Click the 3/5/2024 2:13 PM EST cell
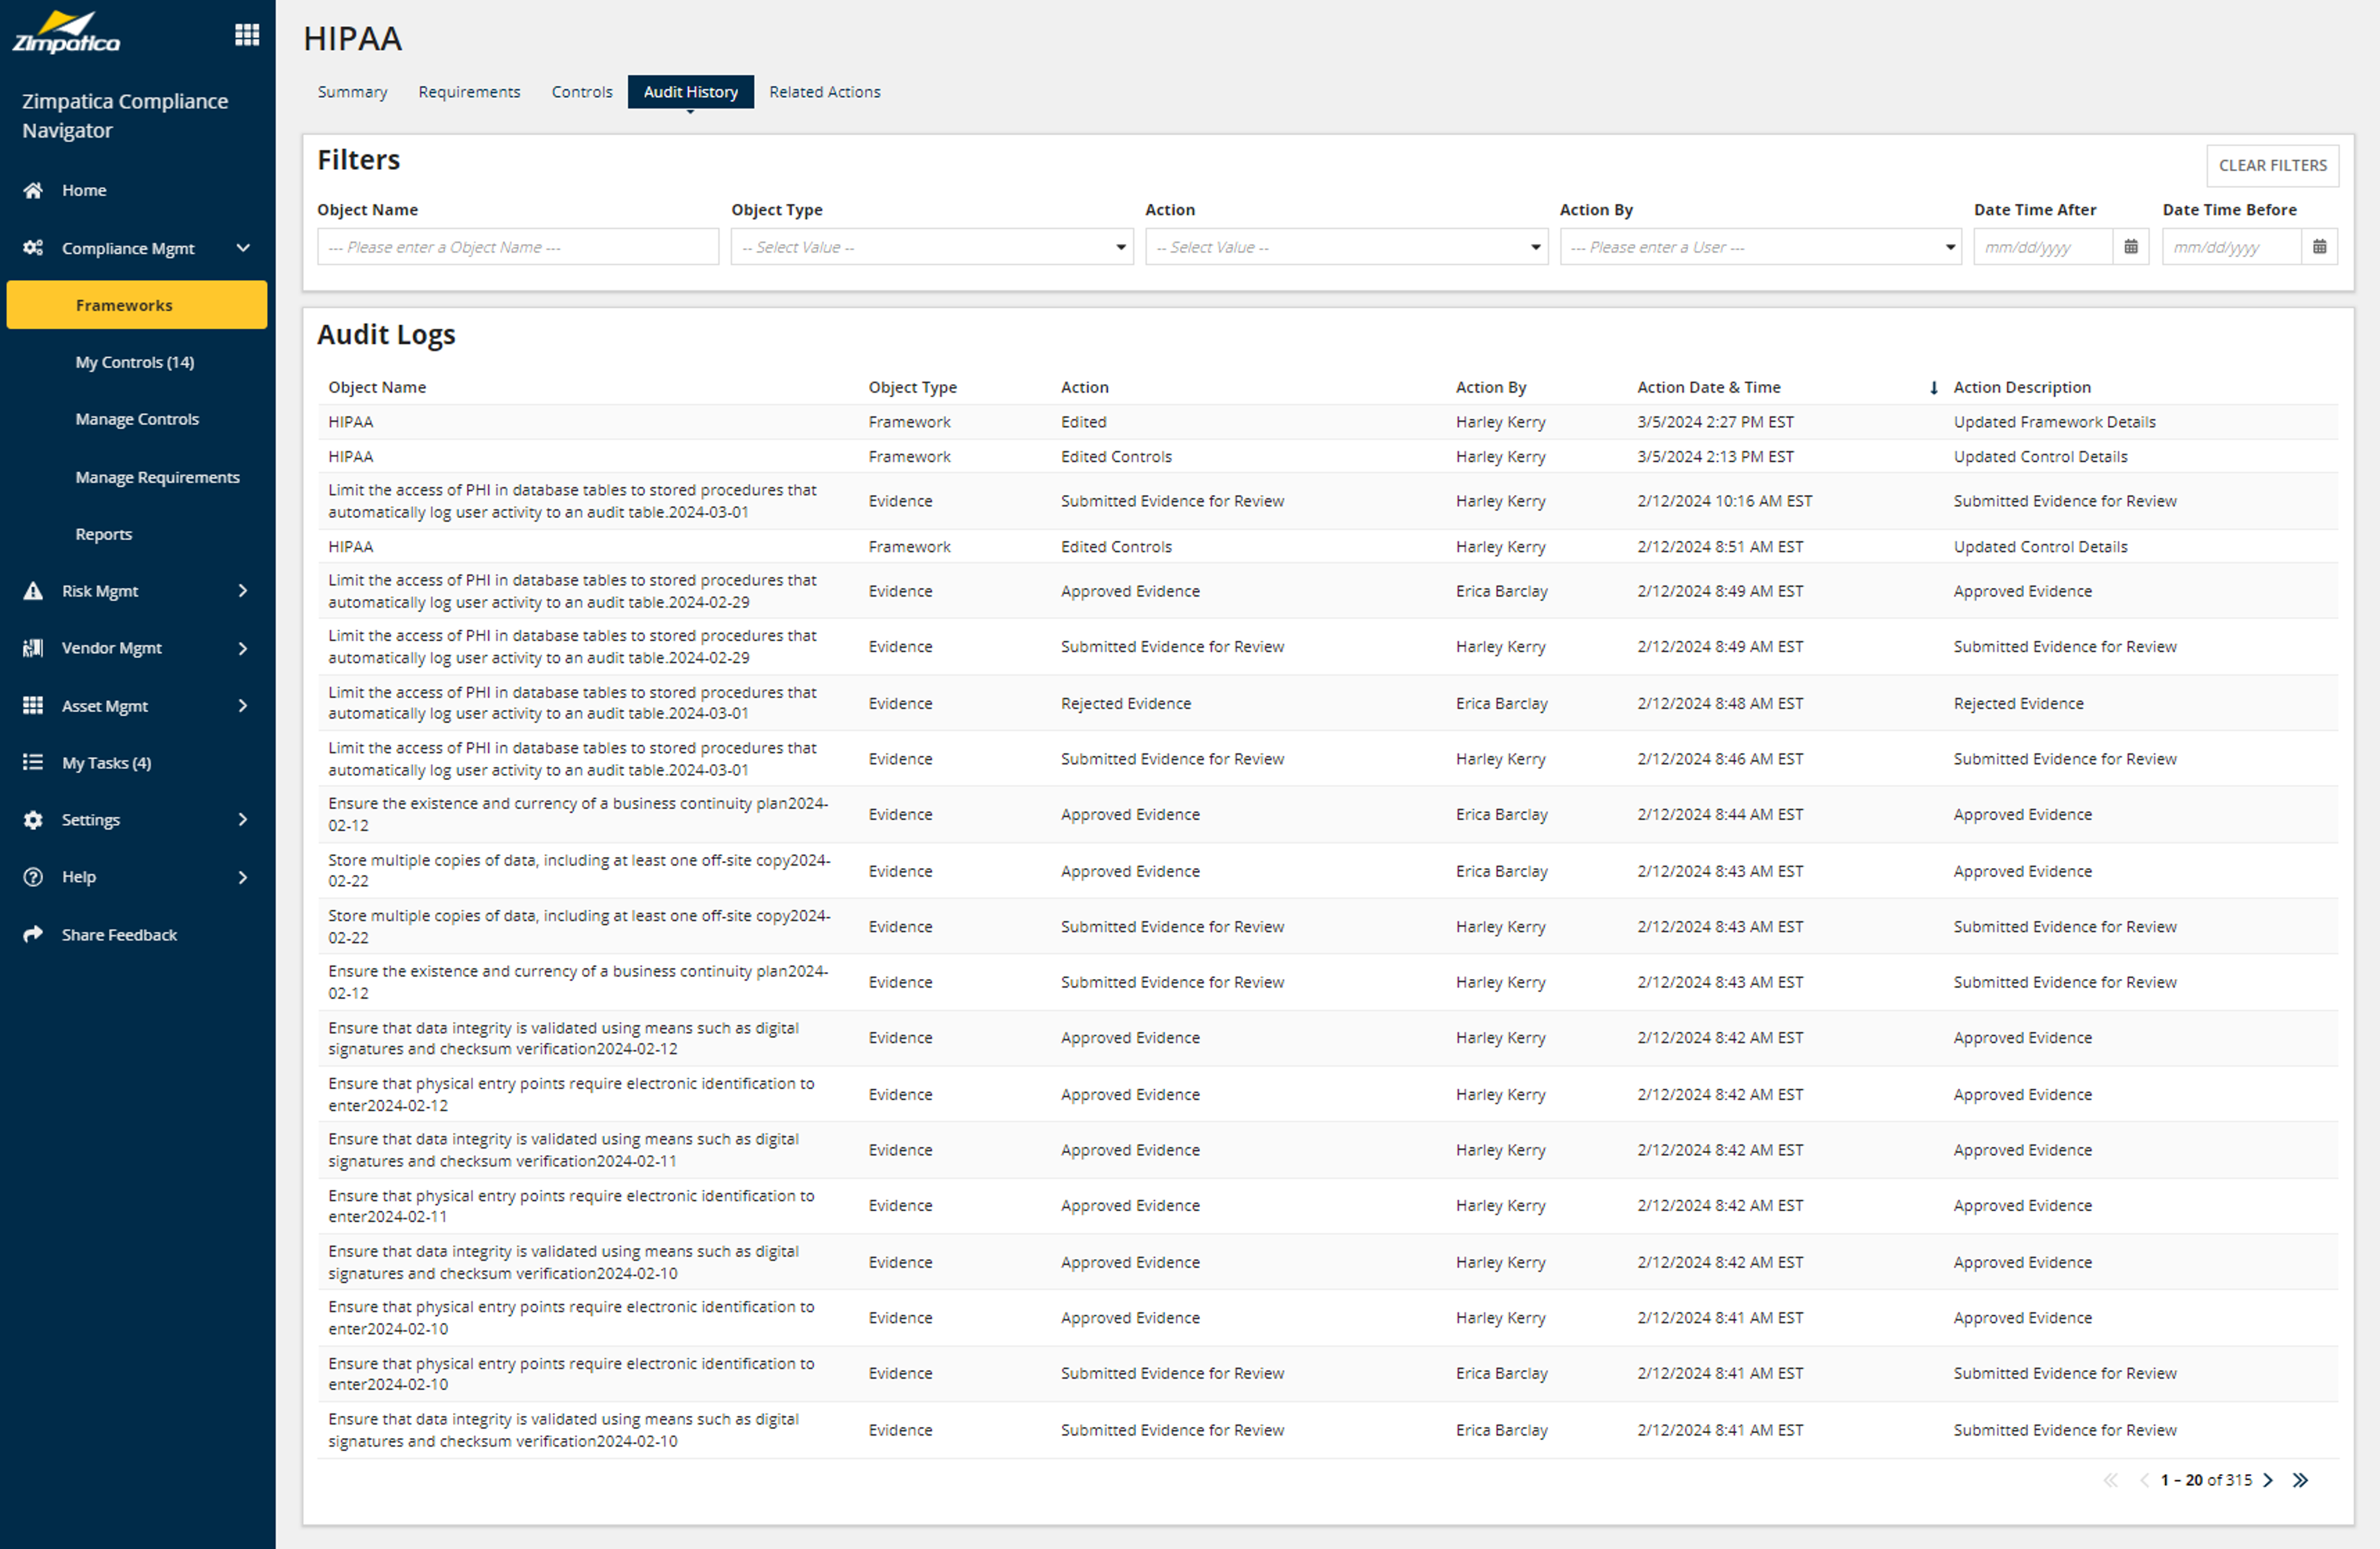The image size is (2380, 1549). (1715, 457)
